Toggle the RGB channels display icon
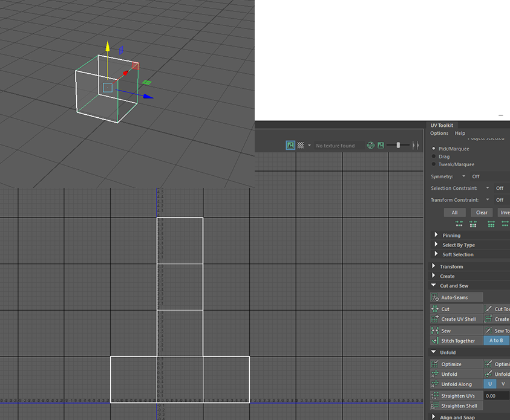 pos(370,145)
